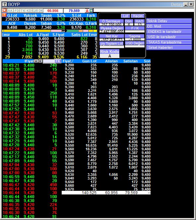The width and height of the screenshot is (196, 220).
Task: Click the DK toolbar button
Action: point(41,11)
